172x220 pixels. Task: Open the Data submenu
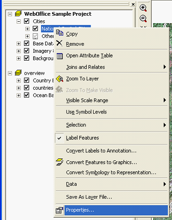(x=111, y=184)
